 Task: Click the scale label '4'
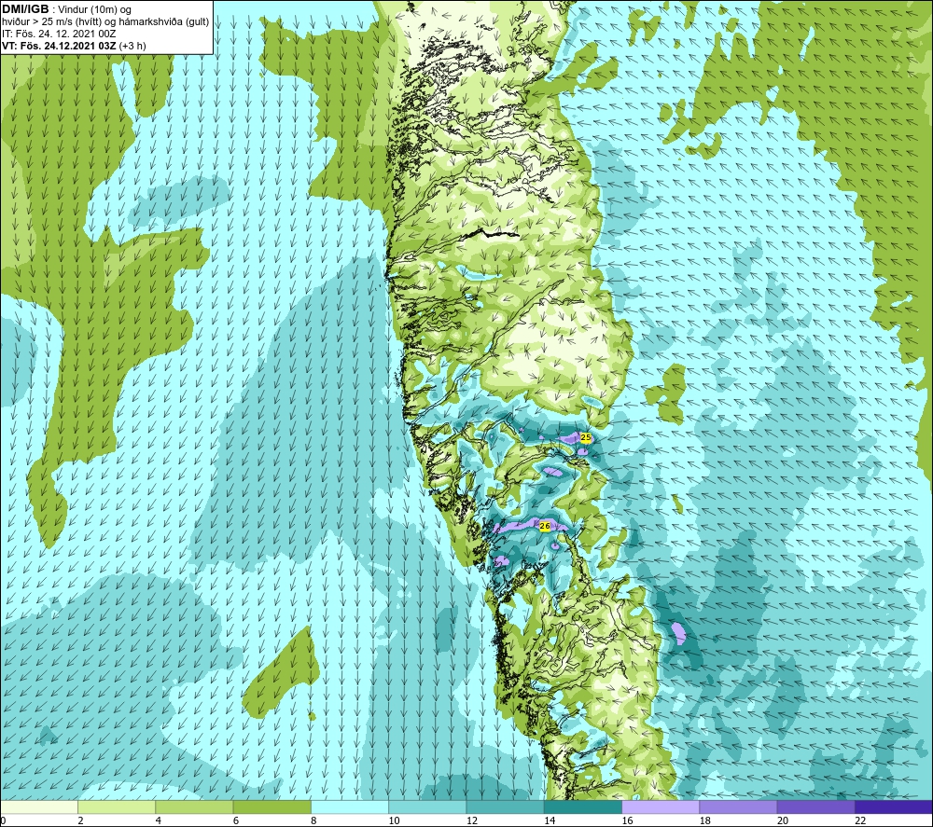(159, 820)
